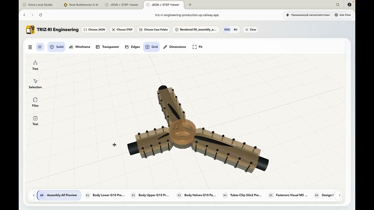
Task: Enable Wireframe render mode
Action: coord(79,47)
